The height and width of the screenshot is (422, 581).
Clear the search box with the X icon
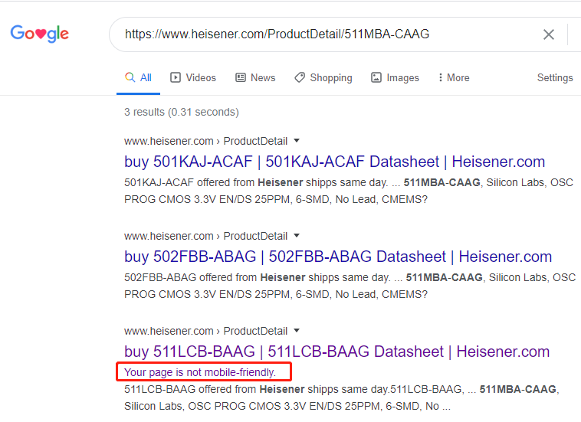(x=548, y=34)
